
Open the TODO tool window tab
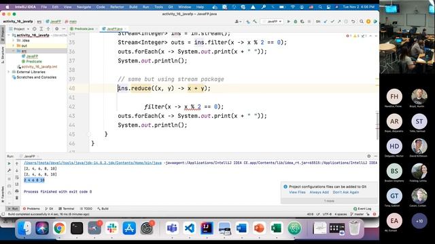click(86, 209)
